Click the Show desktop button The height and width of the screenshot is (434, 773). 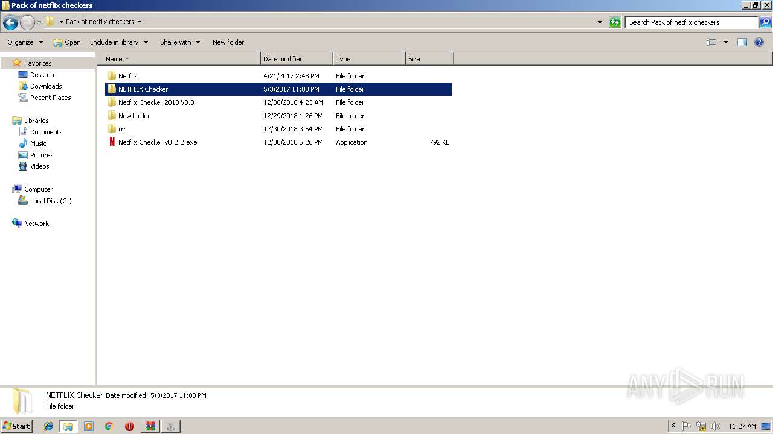(x=766, y=426)
